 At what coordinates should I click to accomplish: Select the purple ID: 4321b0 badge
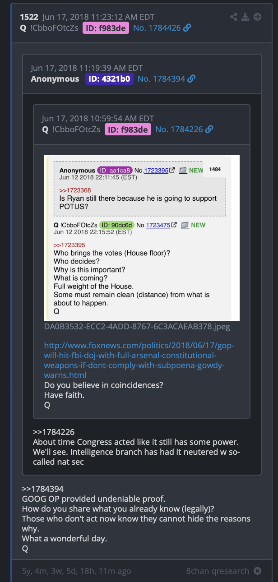click(x=109, y=79)
